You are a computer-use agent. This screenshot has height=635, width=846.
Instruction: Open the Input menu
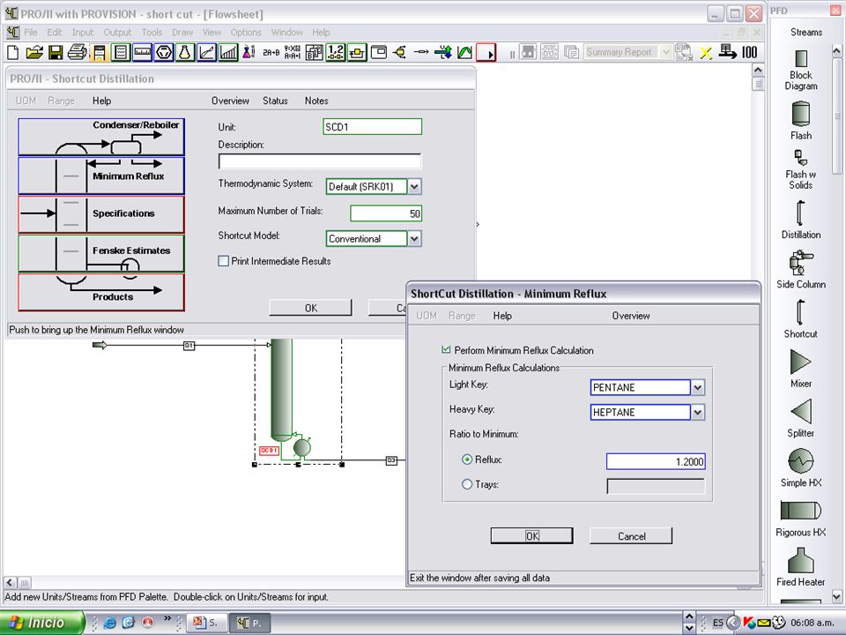click(83, 33)
